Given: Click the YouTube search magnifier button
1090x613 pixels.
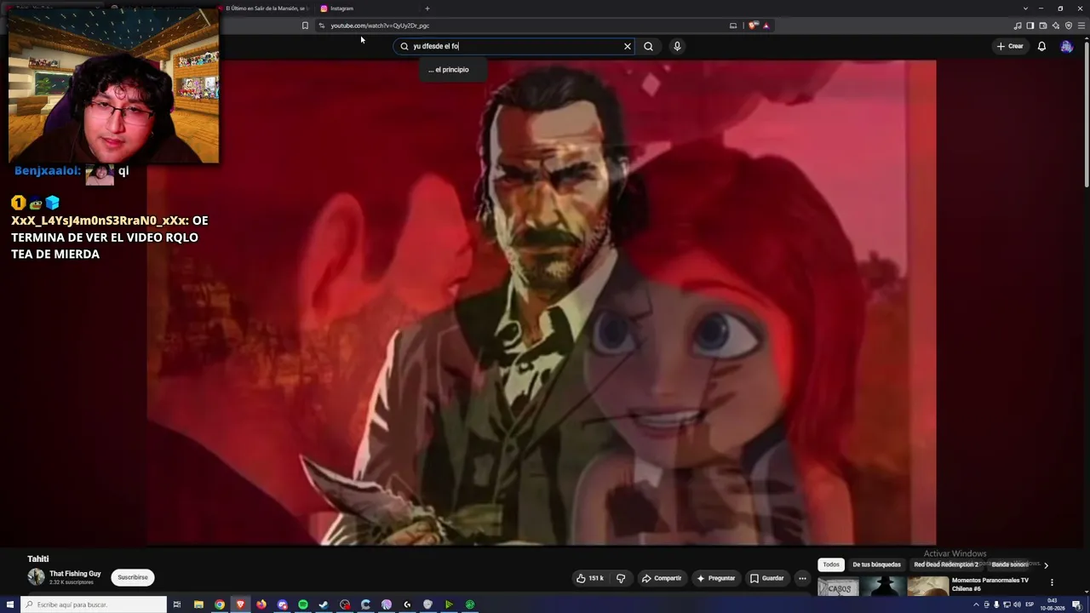Looking at the screenshot, I should [648, 47].
